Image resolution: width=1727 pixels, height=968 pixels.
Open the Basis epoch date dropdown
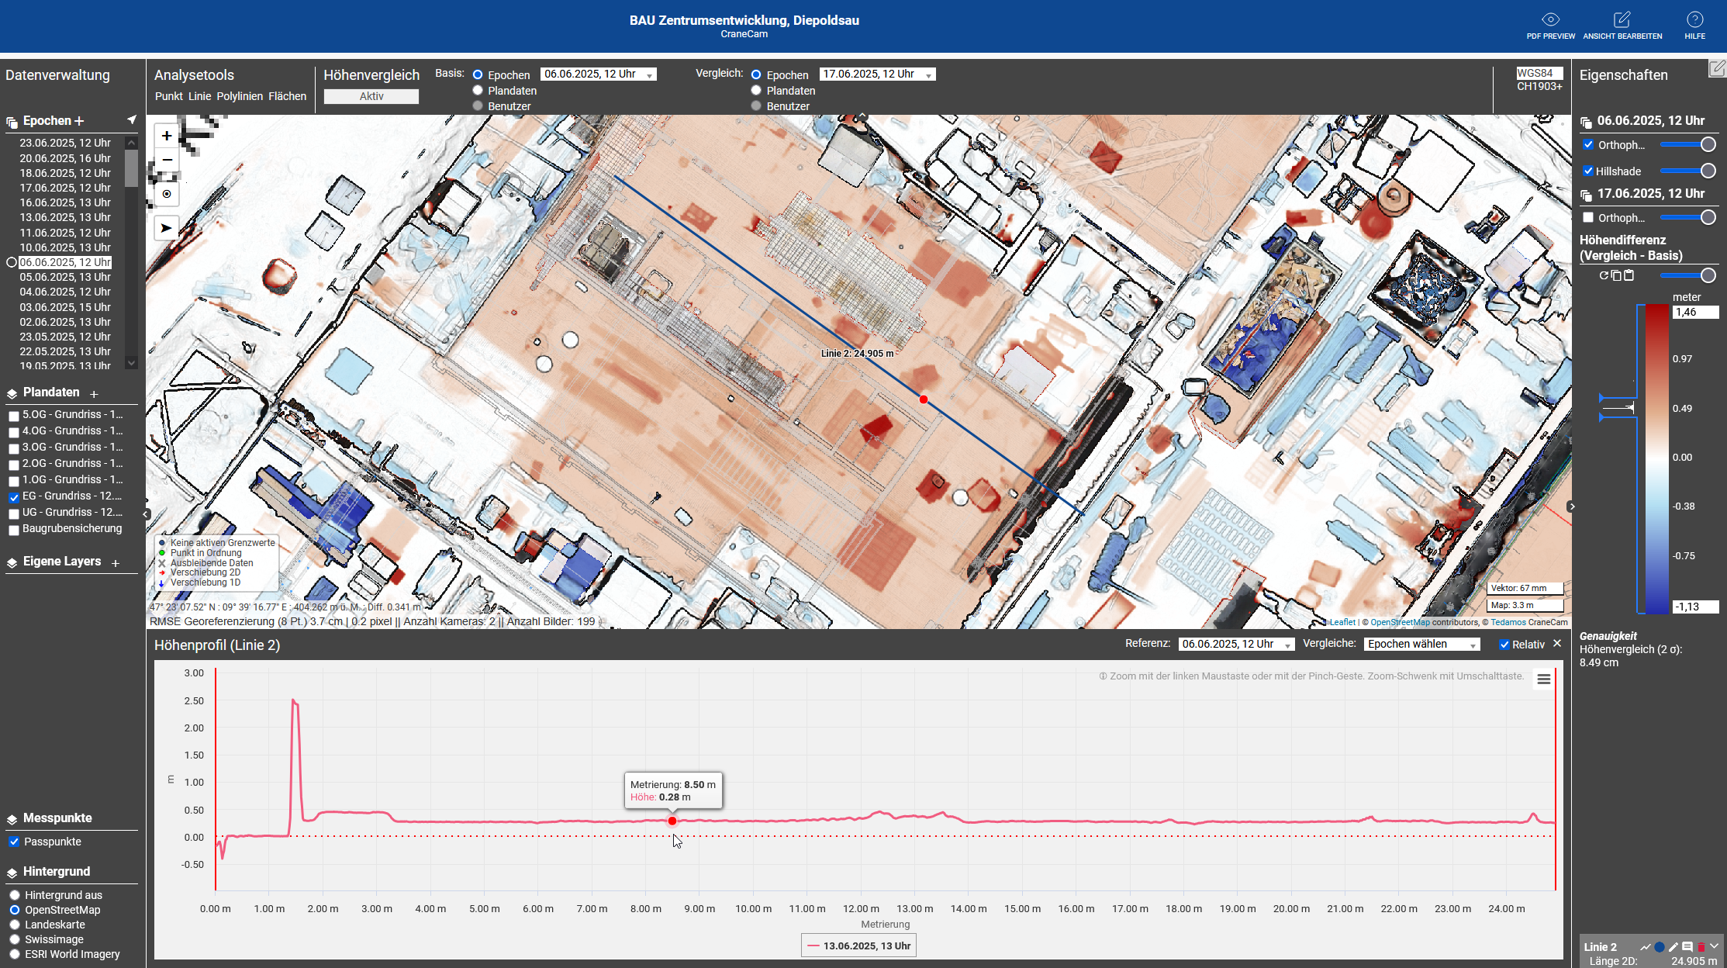[598, 74]
